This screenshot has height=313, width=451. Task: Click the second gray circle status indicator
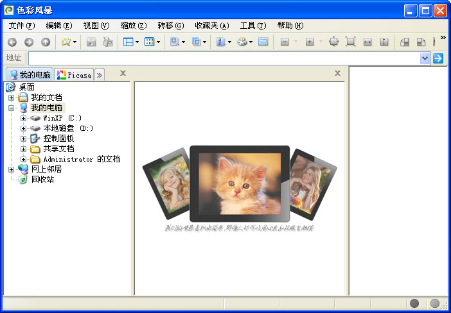pos(434,303)
